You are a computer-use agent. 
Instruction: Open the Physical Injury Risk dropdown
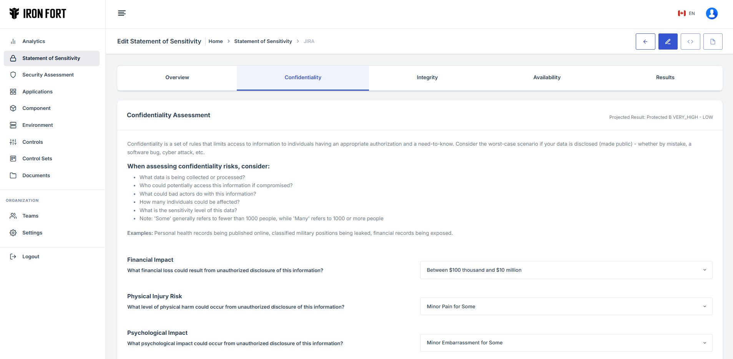566,307
